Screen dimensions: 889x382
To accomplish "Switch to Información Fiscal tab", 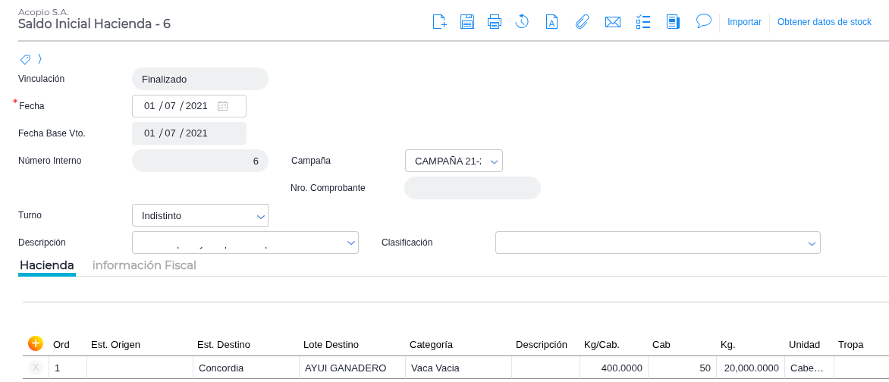I will pyautogui.click(x=144, y=265).
